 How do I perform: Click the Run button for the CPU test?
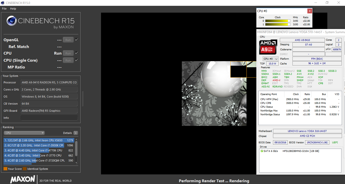tap(68, 53)
